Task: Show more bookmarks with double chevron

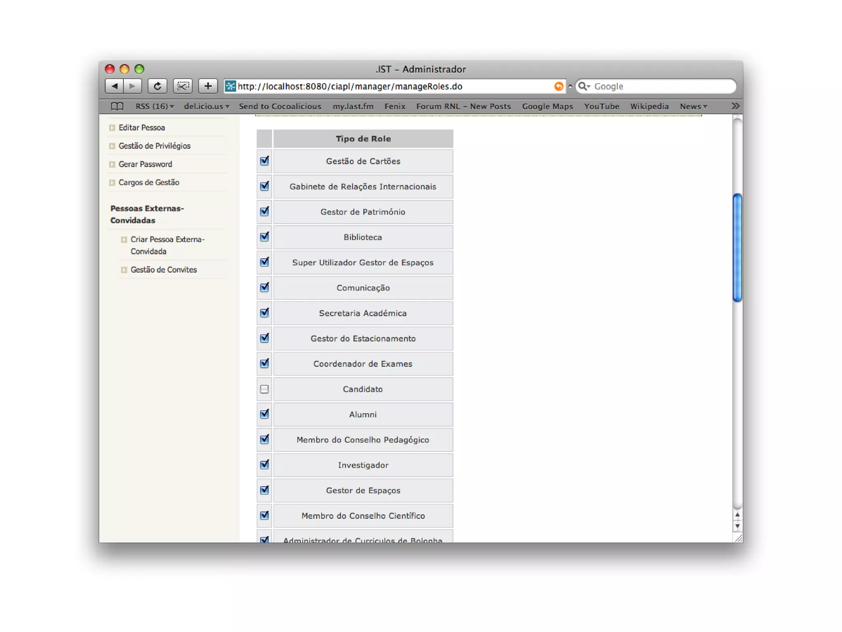Action: [x=735, y=106]
